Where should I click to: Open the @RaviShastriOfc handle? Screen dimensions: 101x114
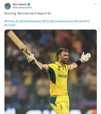tap(22, 8)
